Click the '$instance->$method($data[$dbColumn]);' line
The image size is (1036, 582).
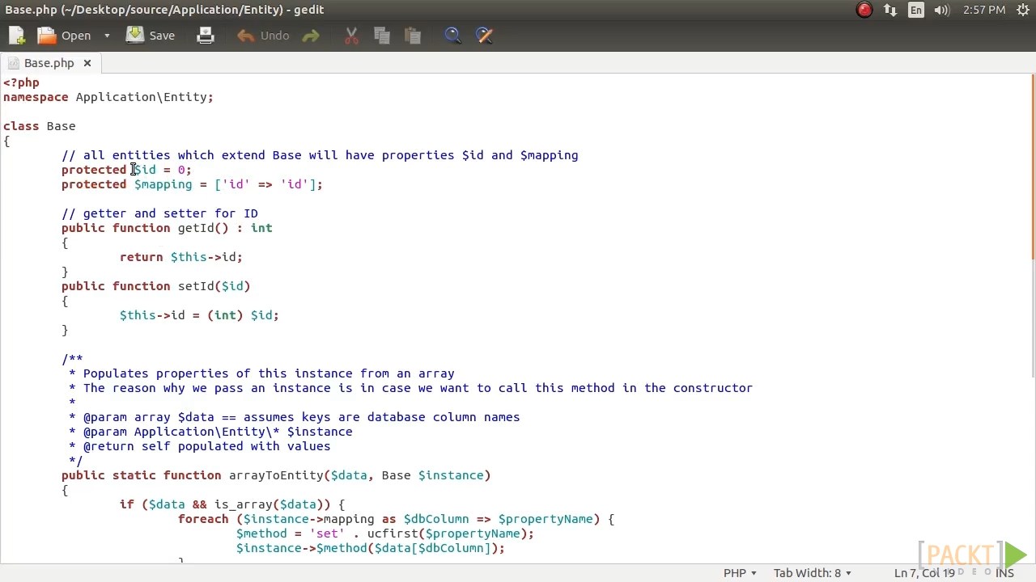371,548
